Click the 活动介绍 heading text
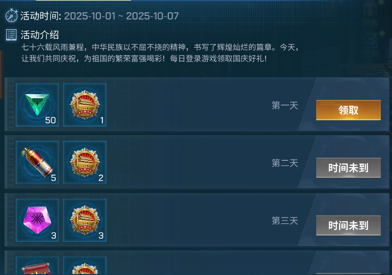 40,35
